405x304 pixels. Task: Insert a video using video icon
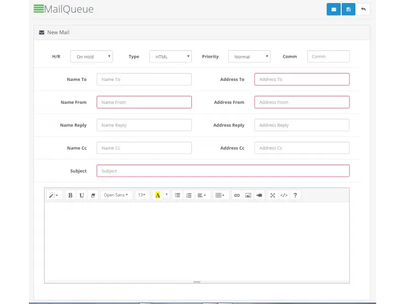coord(259,195)
